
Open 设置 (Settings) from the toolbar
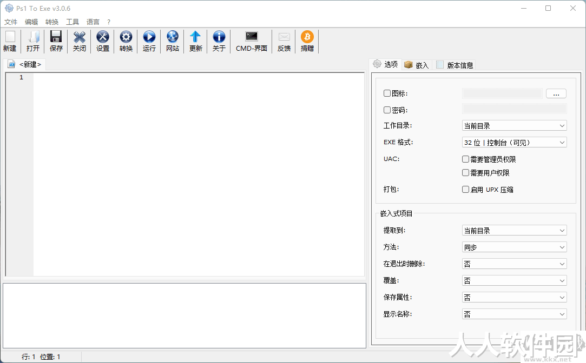pos(103,41)
